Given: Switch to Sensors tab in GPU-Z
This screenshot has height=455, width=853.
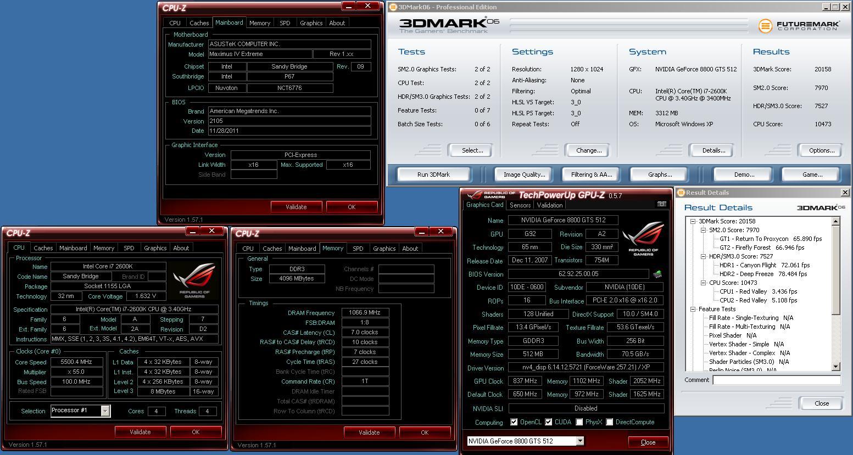Looking at the screenshot, I should click(x=520, y=205).
